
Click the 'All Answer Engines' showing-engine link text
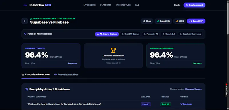pos(193,89)
